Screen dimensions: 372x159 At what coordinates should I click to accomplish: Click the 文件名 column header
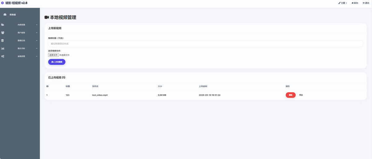coord(95,86)
